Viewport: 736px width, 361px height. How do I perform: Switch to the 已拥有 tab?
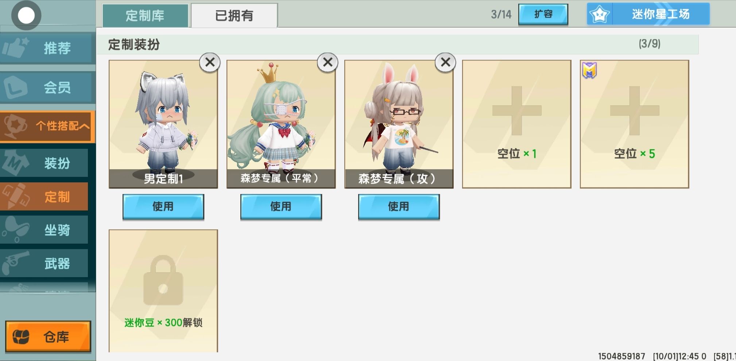(234, 16)
